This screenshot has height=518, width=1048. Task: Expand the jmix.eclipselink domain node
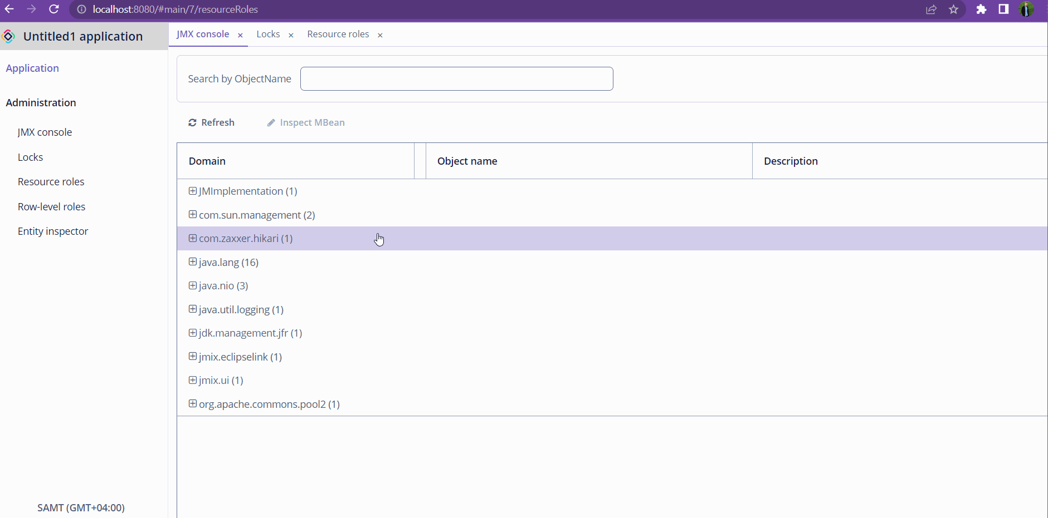click(x=193, y=356)
